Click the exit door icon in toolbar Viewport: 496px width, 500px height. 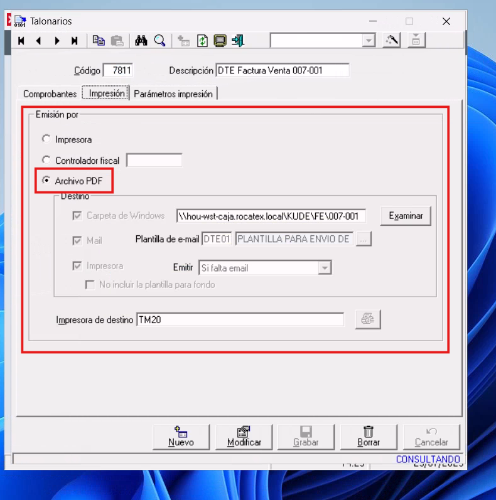click(237, 41)
